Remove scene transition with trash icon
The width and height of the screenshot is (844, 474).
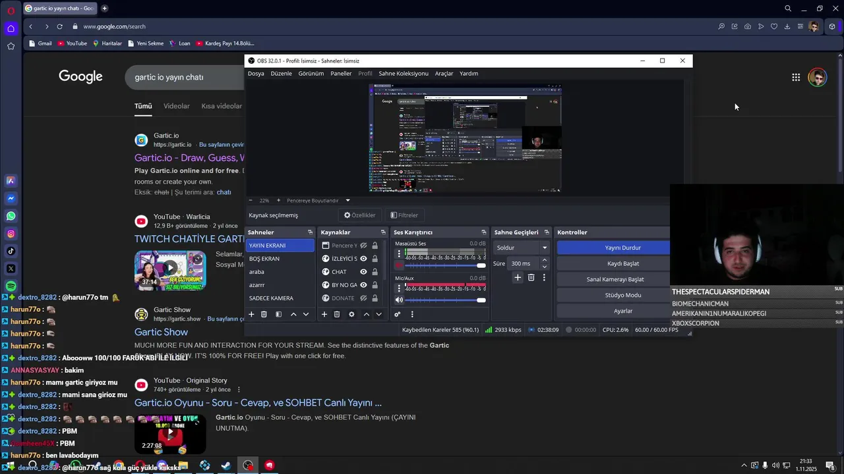(x=531, y=278)
